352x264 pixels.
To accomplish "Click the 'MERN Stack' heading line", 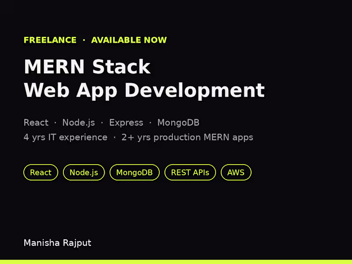I will (87, 66).
